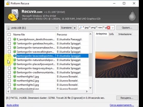
Task: Click the magnifier icon in filter box
Action: pyautogui.click(x=81, y=28)
